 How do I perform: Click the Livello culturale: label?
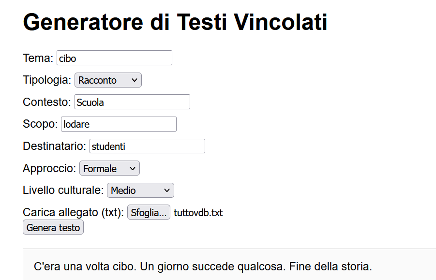(63, 191)
